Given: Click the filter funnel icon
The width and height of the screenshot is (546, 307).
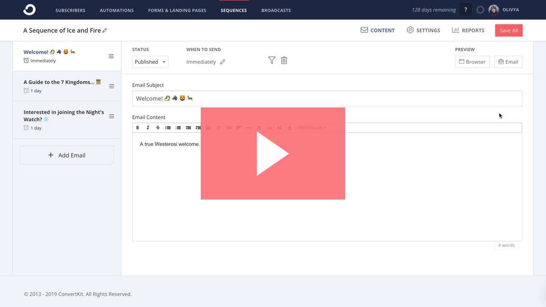Looking at the screenshot, I should point(272,60).
